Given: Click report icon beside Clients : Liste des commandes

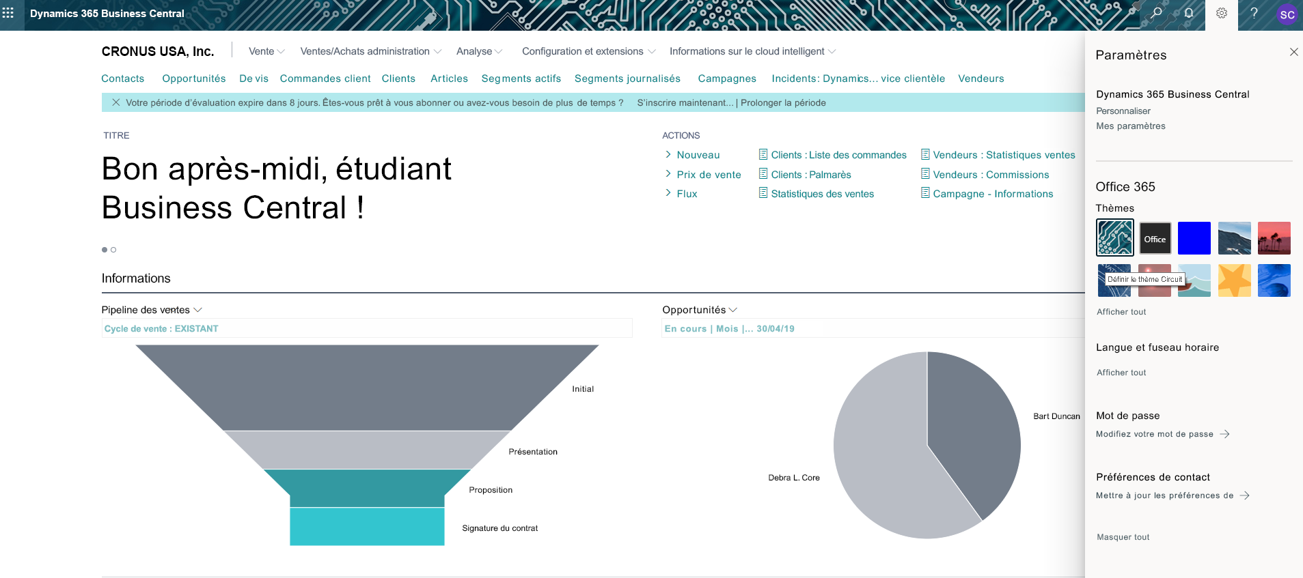Looking at the screenshot, I should 763,154.
